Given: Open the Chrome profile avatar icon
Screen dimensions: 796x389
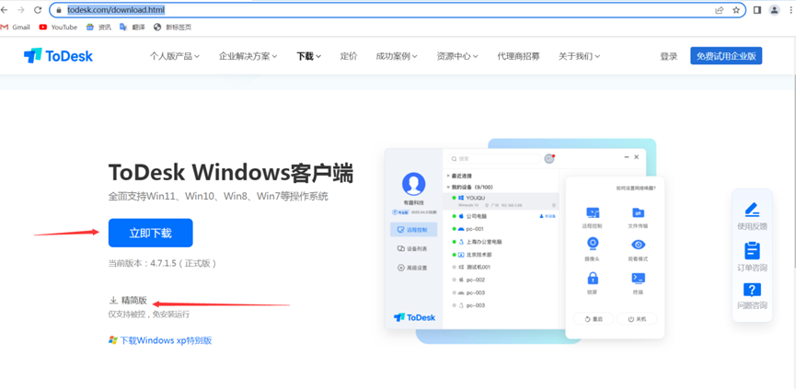Looking at the screenshot, I should [775, 10].
